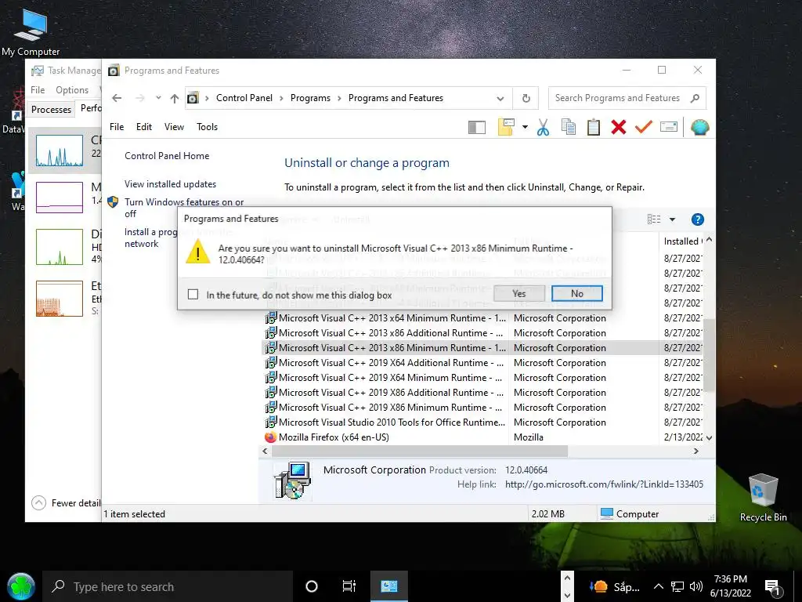
Task: Open View installed updates link
Action: pos(170,183)
